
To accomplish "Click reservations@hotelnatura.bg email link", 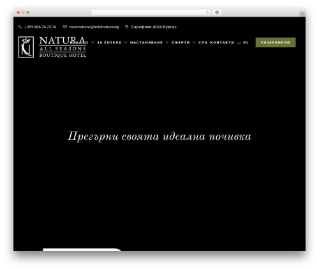I will click(94, 27).
